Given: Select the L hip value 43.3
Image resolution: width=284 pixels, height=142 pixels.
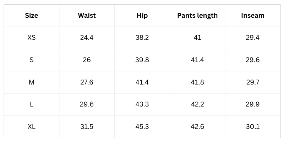Looking at the screenshot, I should 142,104.
